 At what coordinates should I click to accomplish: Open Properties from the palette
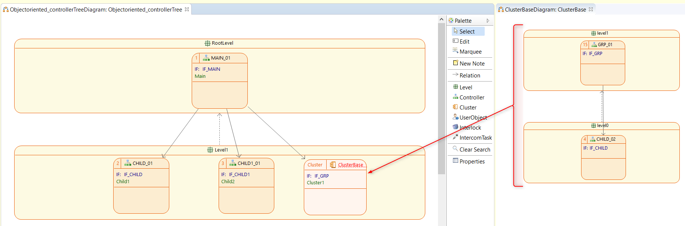click(x=472, y=161)
